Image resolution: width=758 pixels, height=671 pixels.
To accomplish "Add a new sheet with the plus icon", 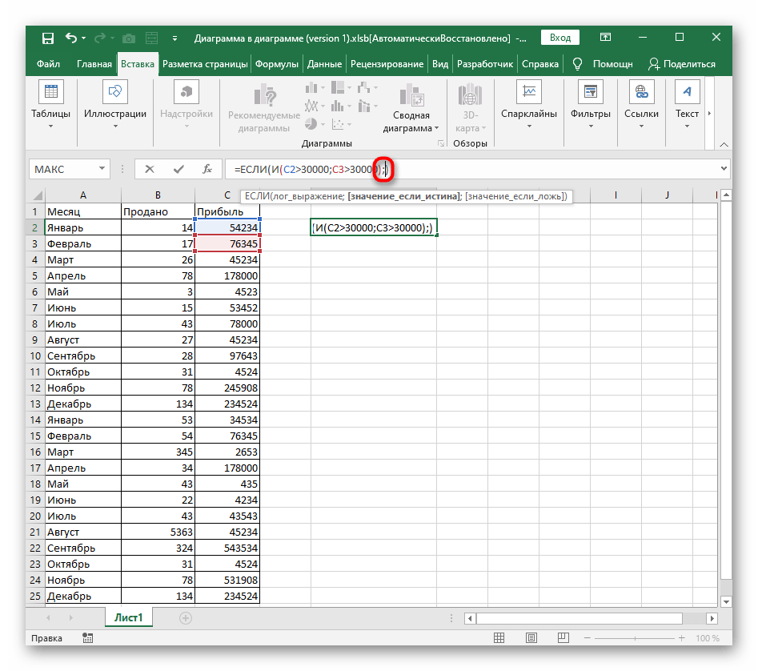I will coord(186,618).
